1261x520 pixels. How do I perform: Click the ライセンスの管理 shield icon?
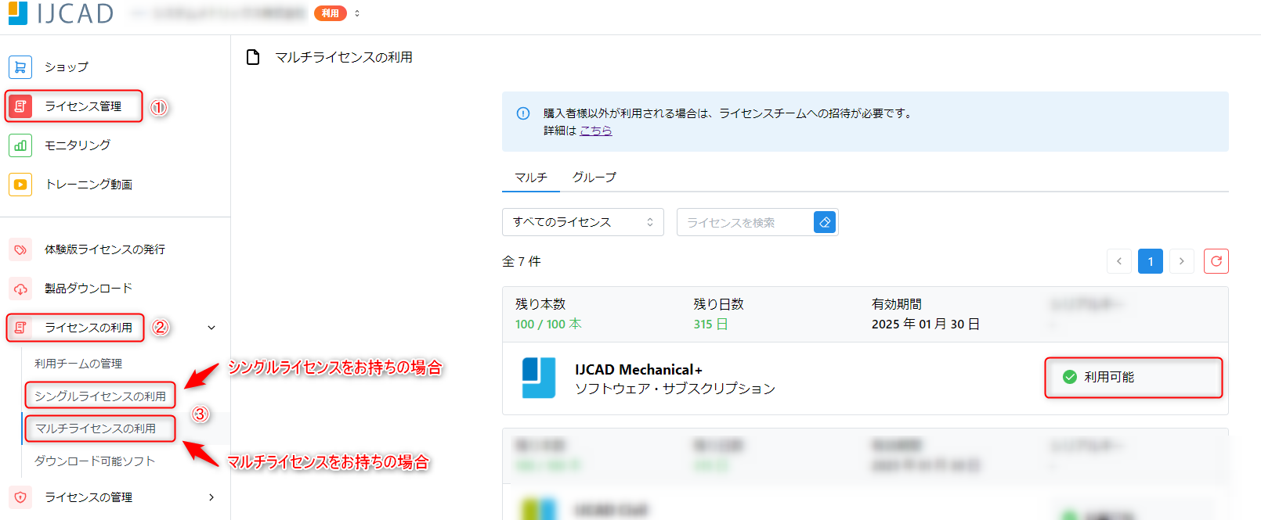click(20, 497)
